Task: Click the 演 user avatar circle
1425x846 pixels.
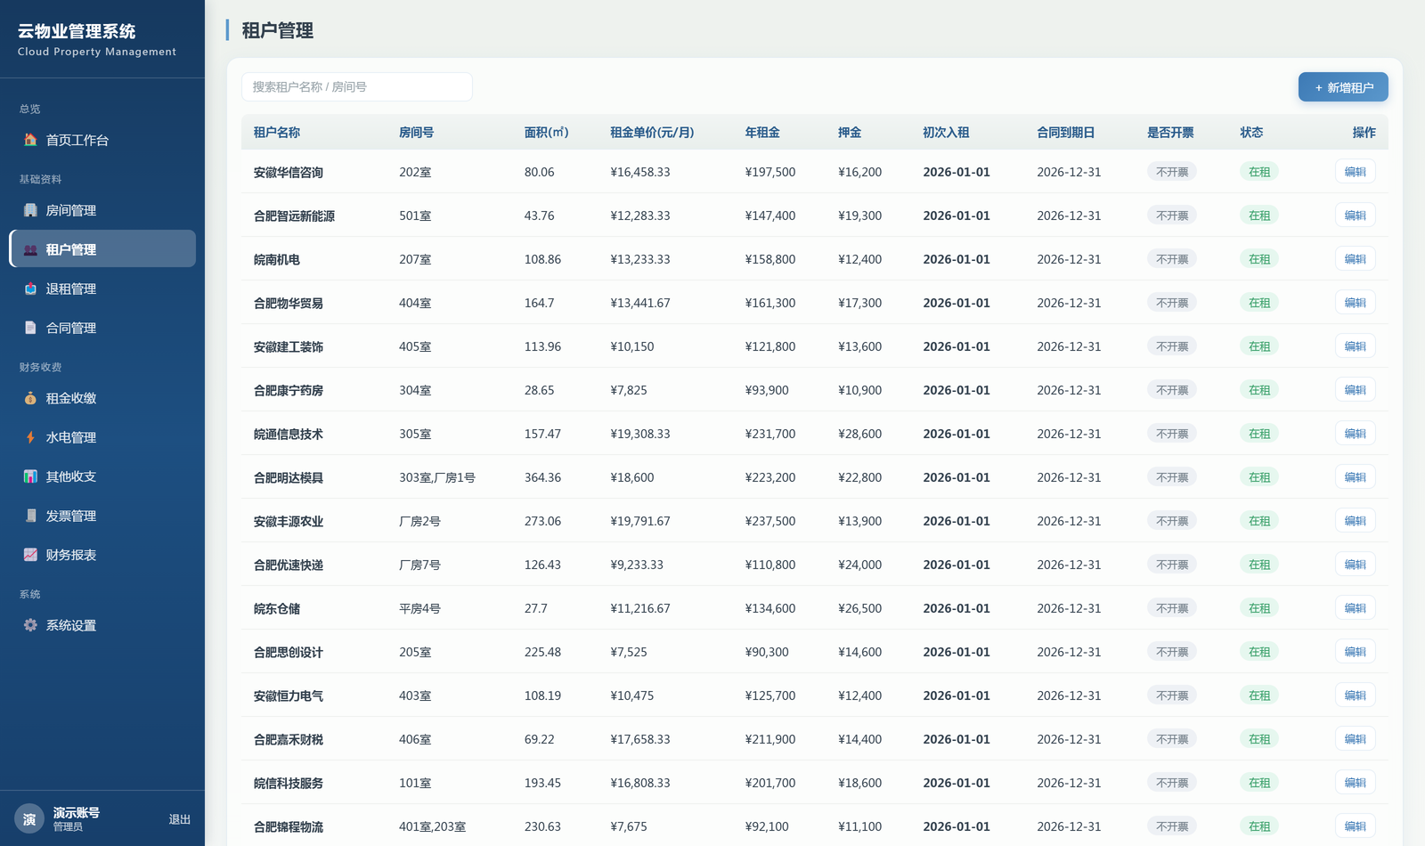Action: [29, 819]
